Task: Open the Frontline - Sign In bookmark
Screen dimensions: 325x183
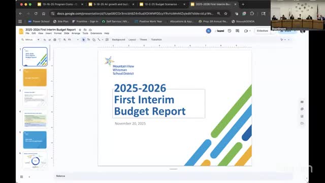Action: [85, 21]
